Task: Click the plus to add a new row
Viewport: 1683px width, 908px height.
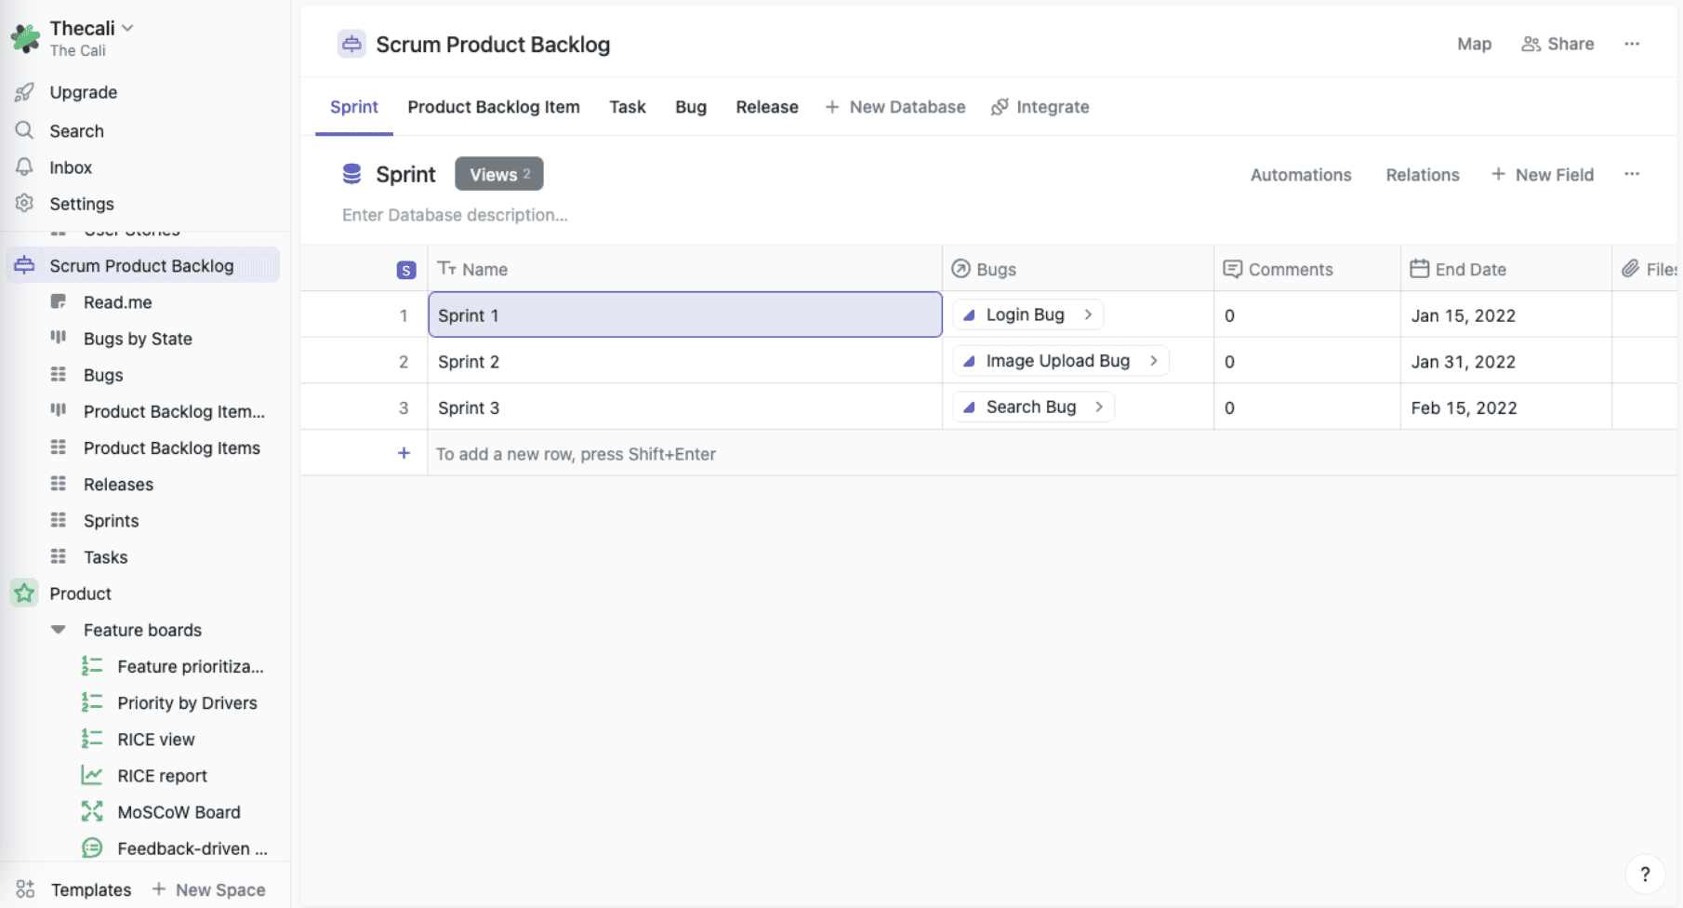Action: click(x=404, y=453)
